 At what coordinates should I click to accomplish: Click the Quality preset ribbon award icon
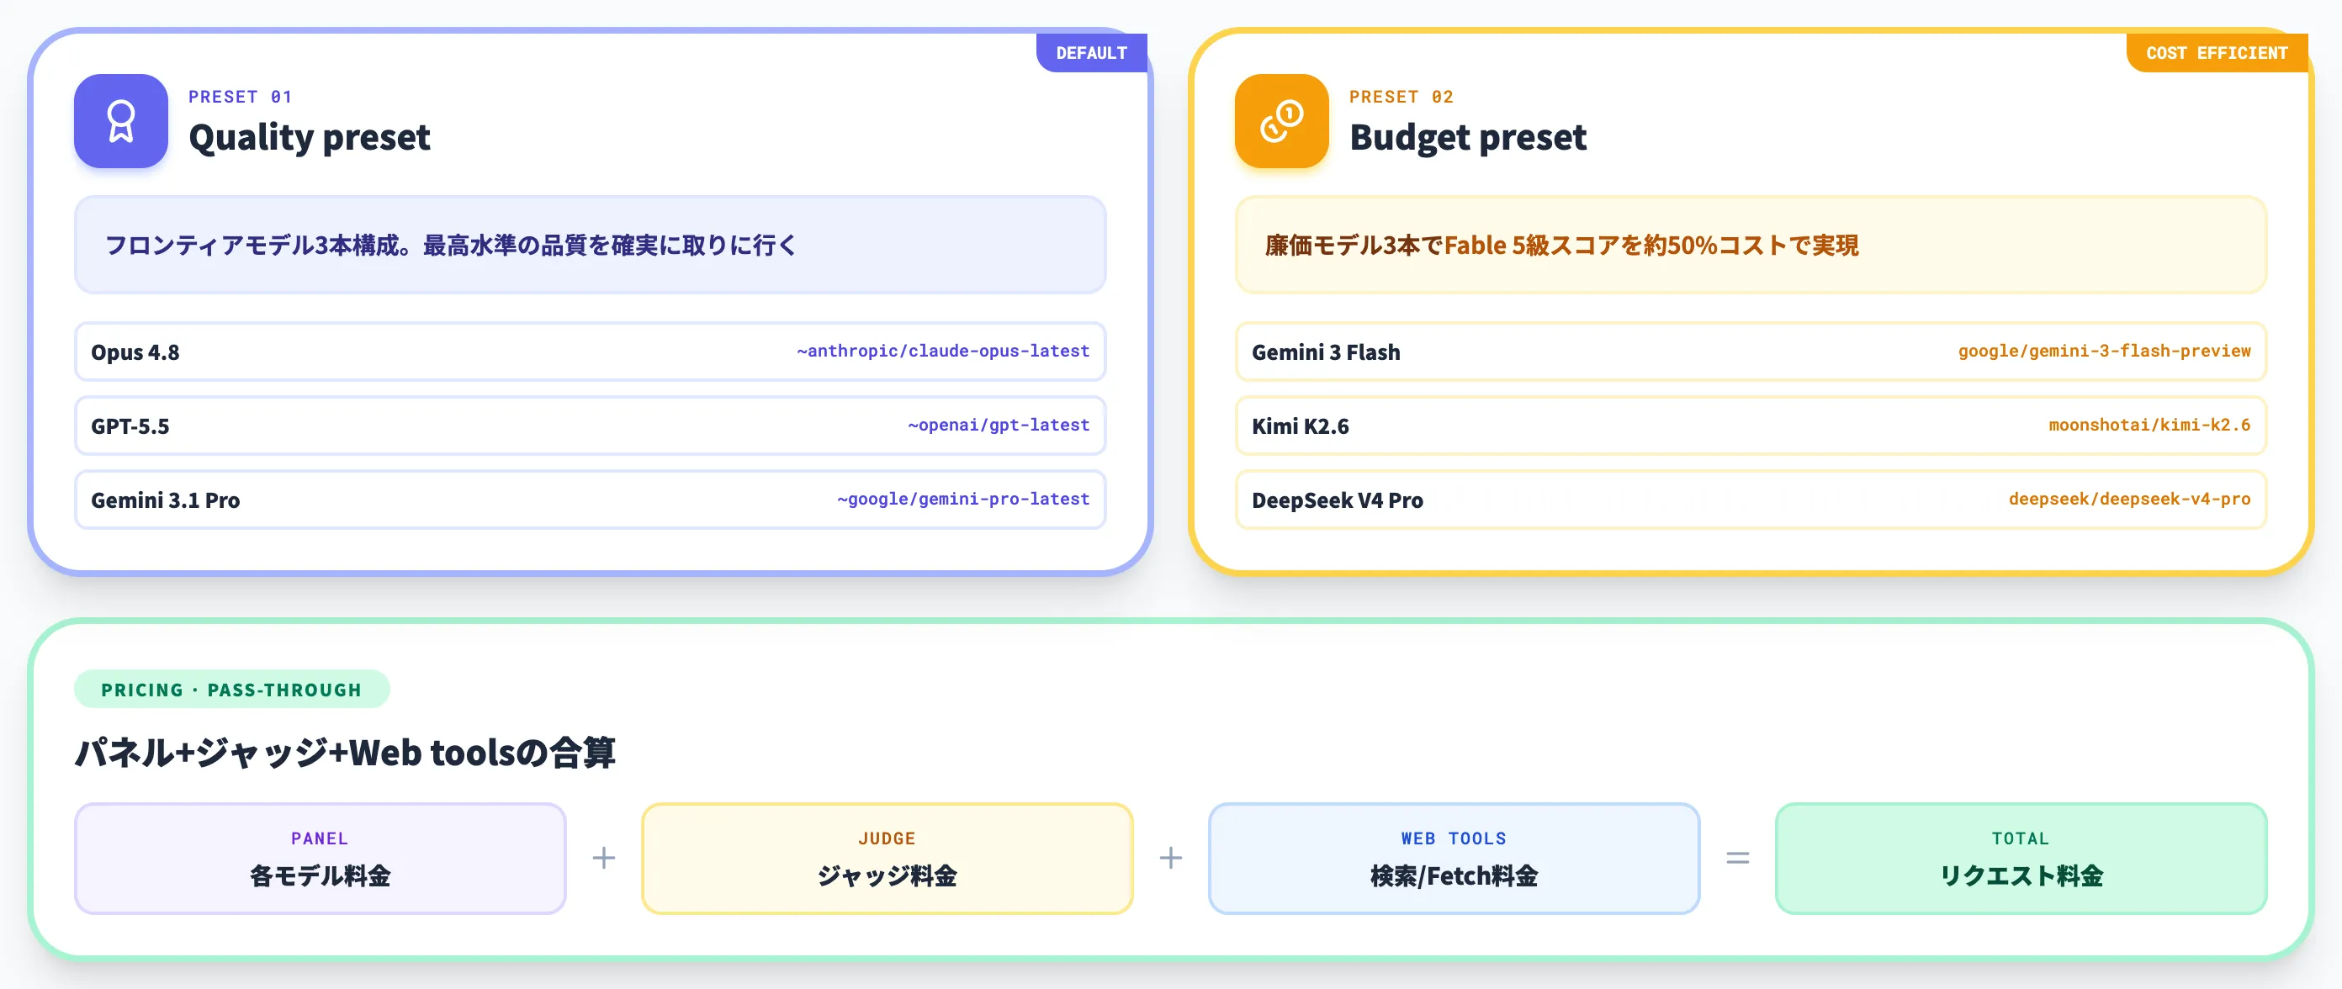pyautogui.click(x=121, y=121)
